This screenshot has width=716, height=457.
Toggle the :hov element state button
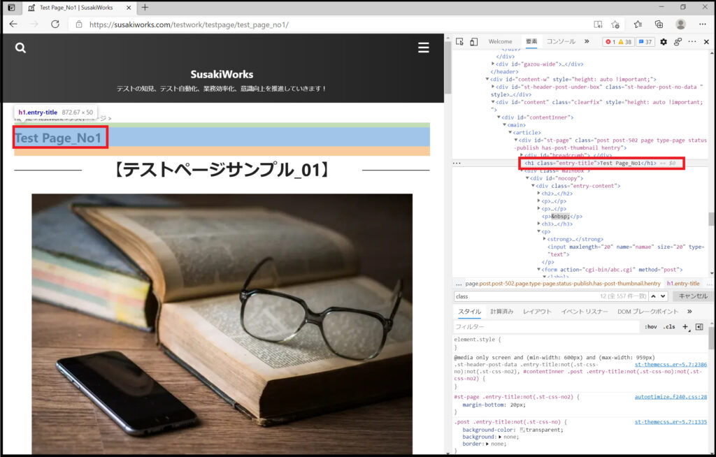[651, 327]
